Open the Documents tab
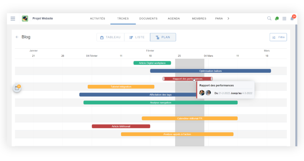 148,19
